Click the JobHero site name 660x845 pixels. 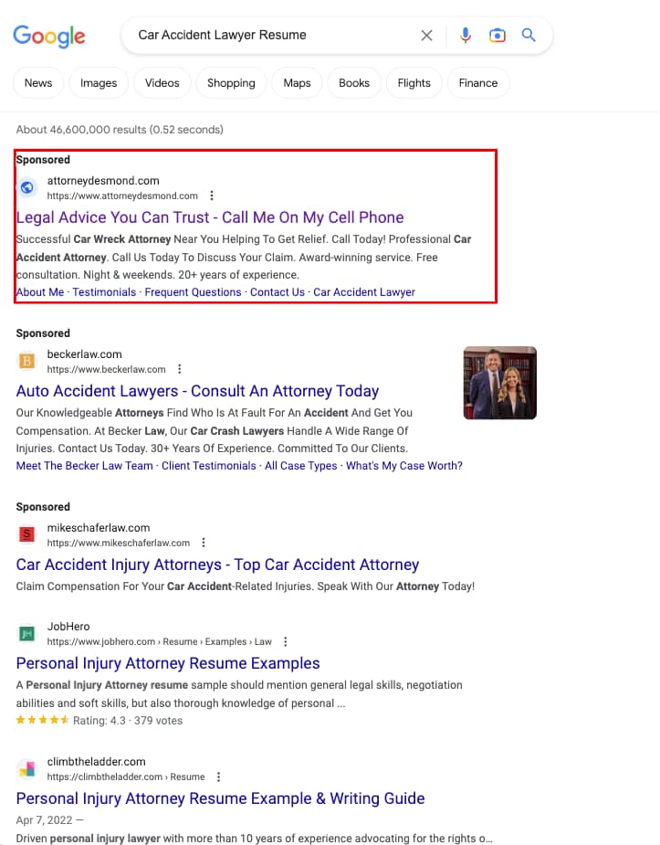[68, 626]
